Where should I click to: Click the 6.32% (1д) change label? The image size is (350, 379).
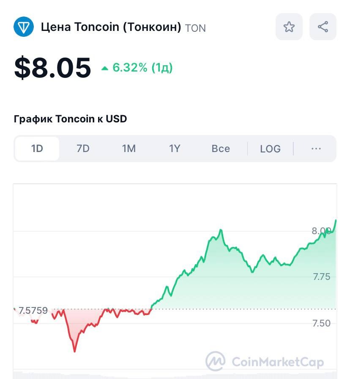point(142,68)
